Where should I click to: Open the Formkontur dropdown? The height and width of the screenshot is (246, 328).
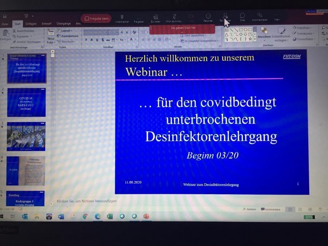coord(303,33)
